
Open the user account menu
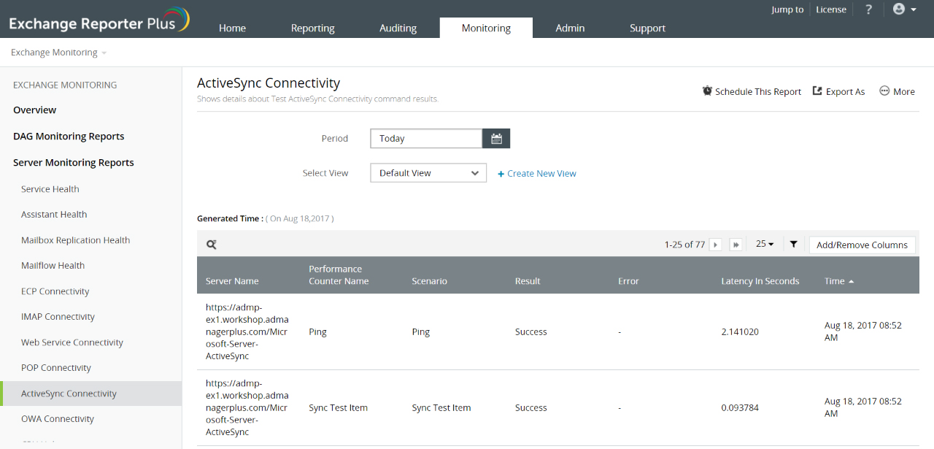click(x=904, y=9)
